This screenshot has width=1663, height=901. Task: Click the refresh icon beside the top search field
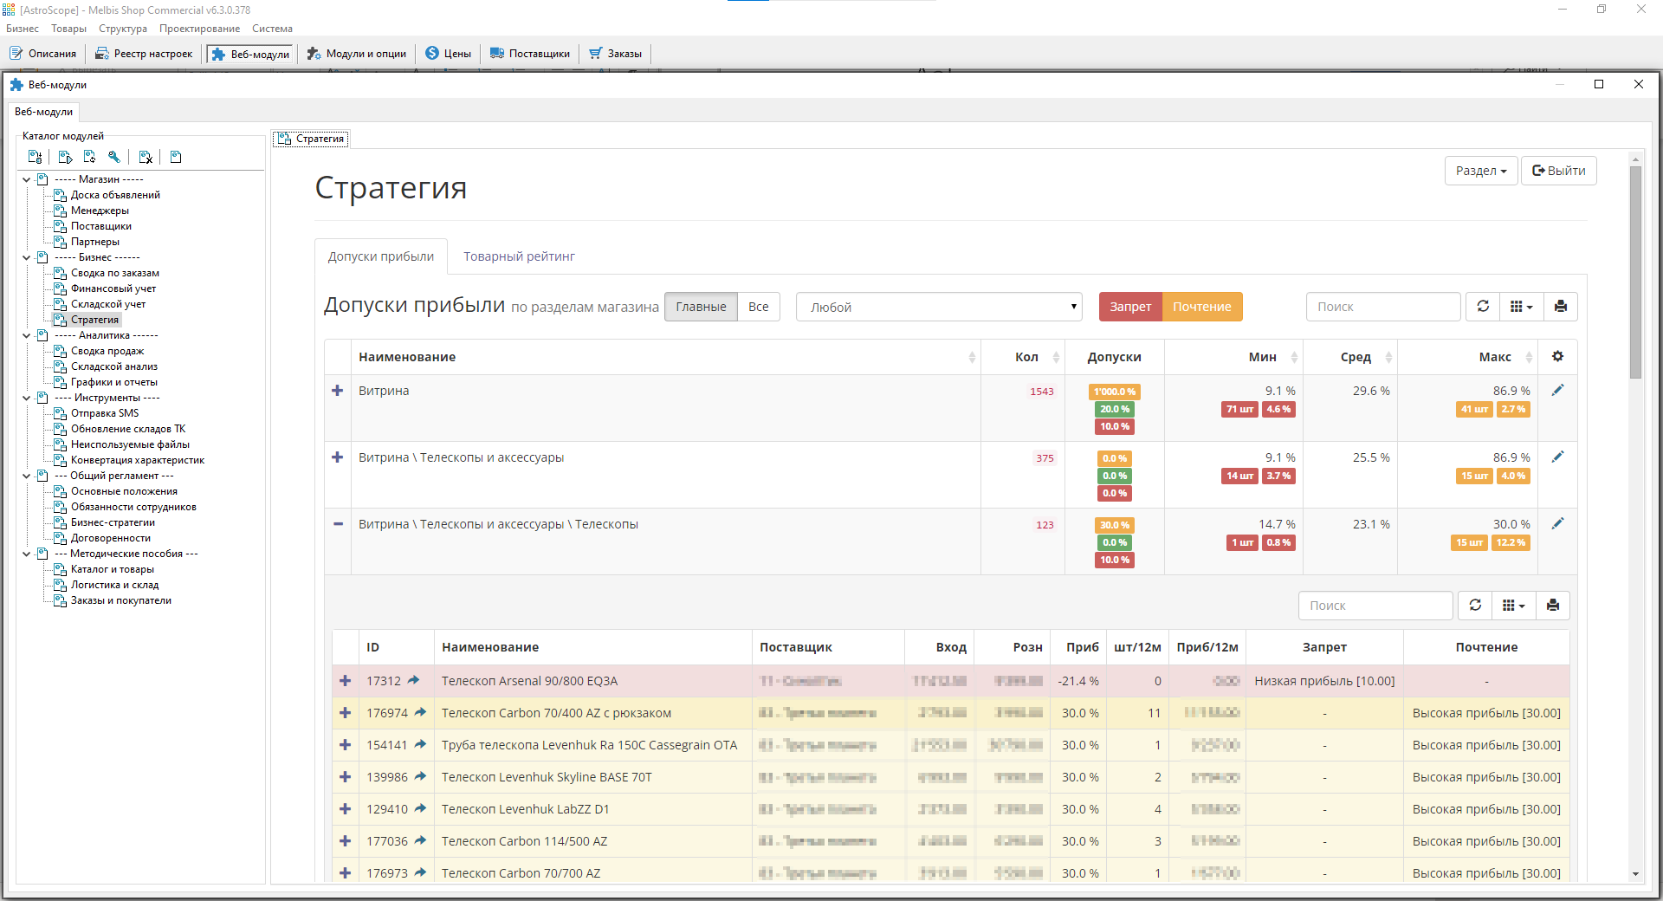[x=1483, y=307]
